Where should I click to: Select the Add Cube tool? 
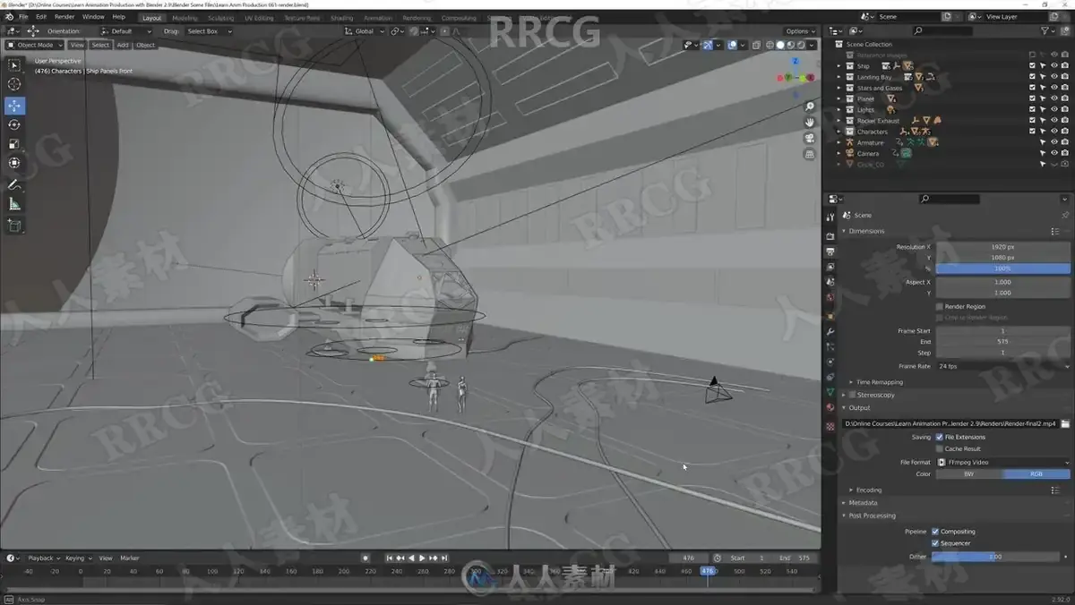[x=14, y=226]
